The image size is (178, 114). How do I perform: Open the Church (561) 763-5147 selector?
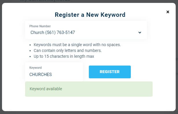point(86,30)
